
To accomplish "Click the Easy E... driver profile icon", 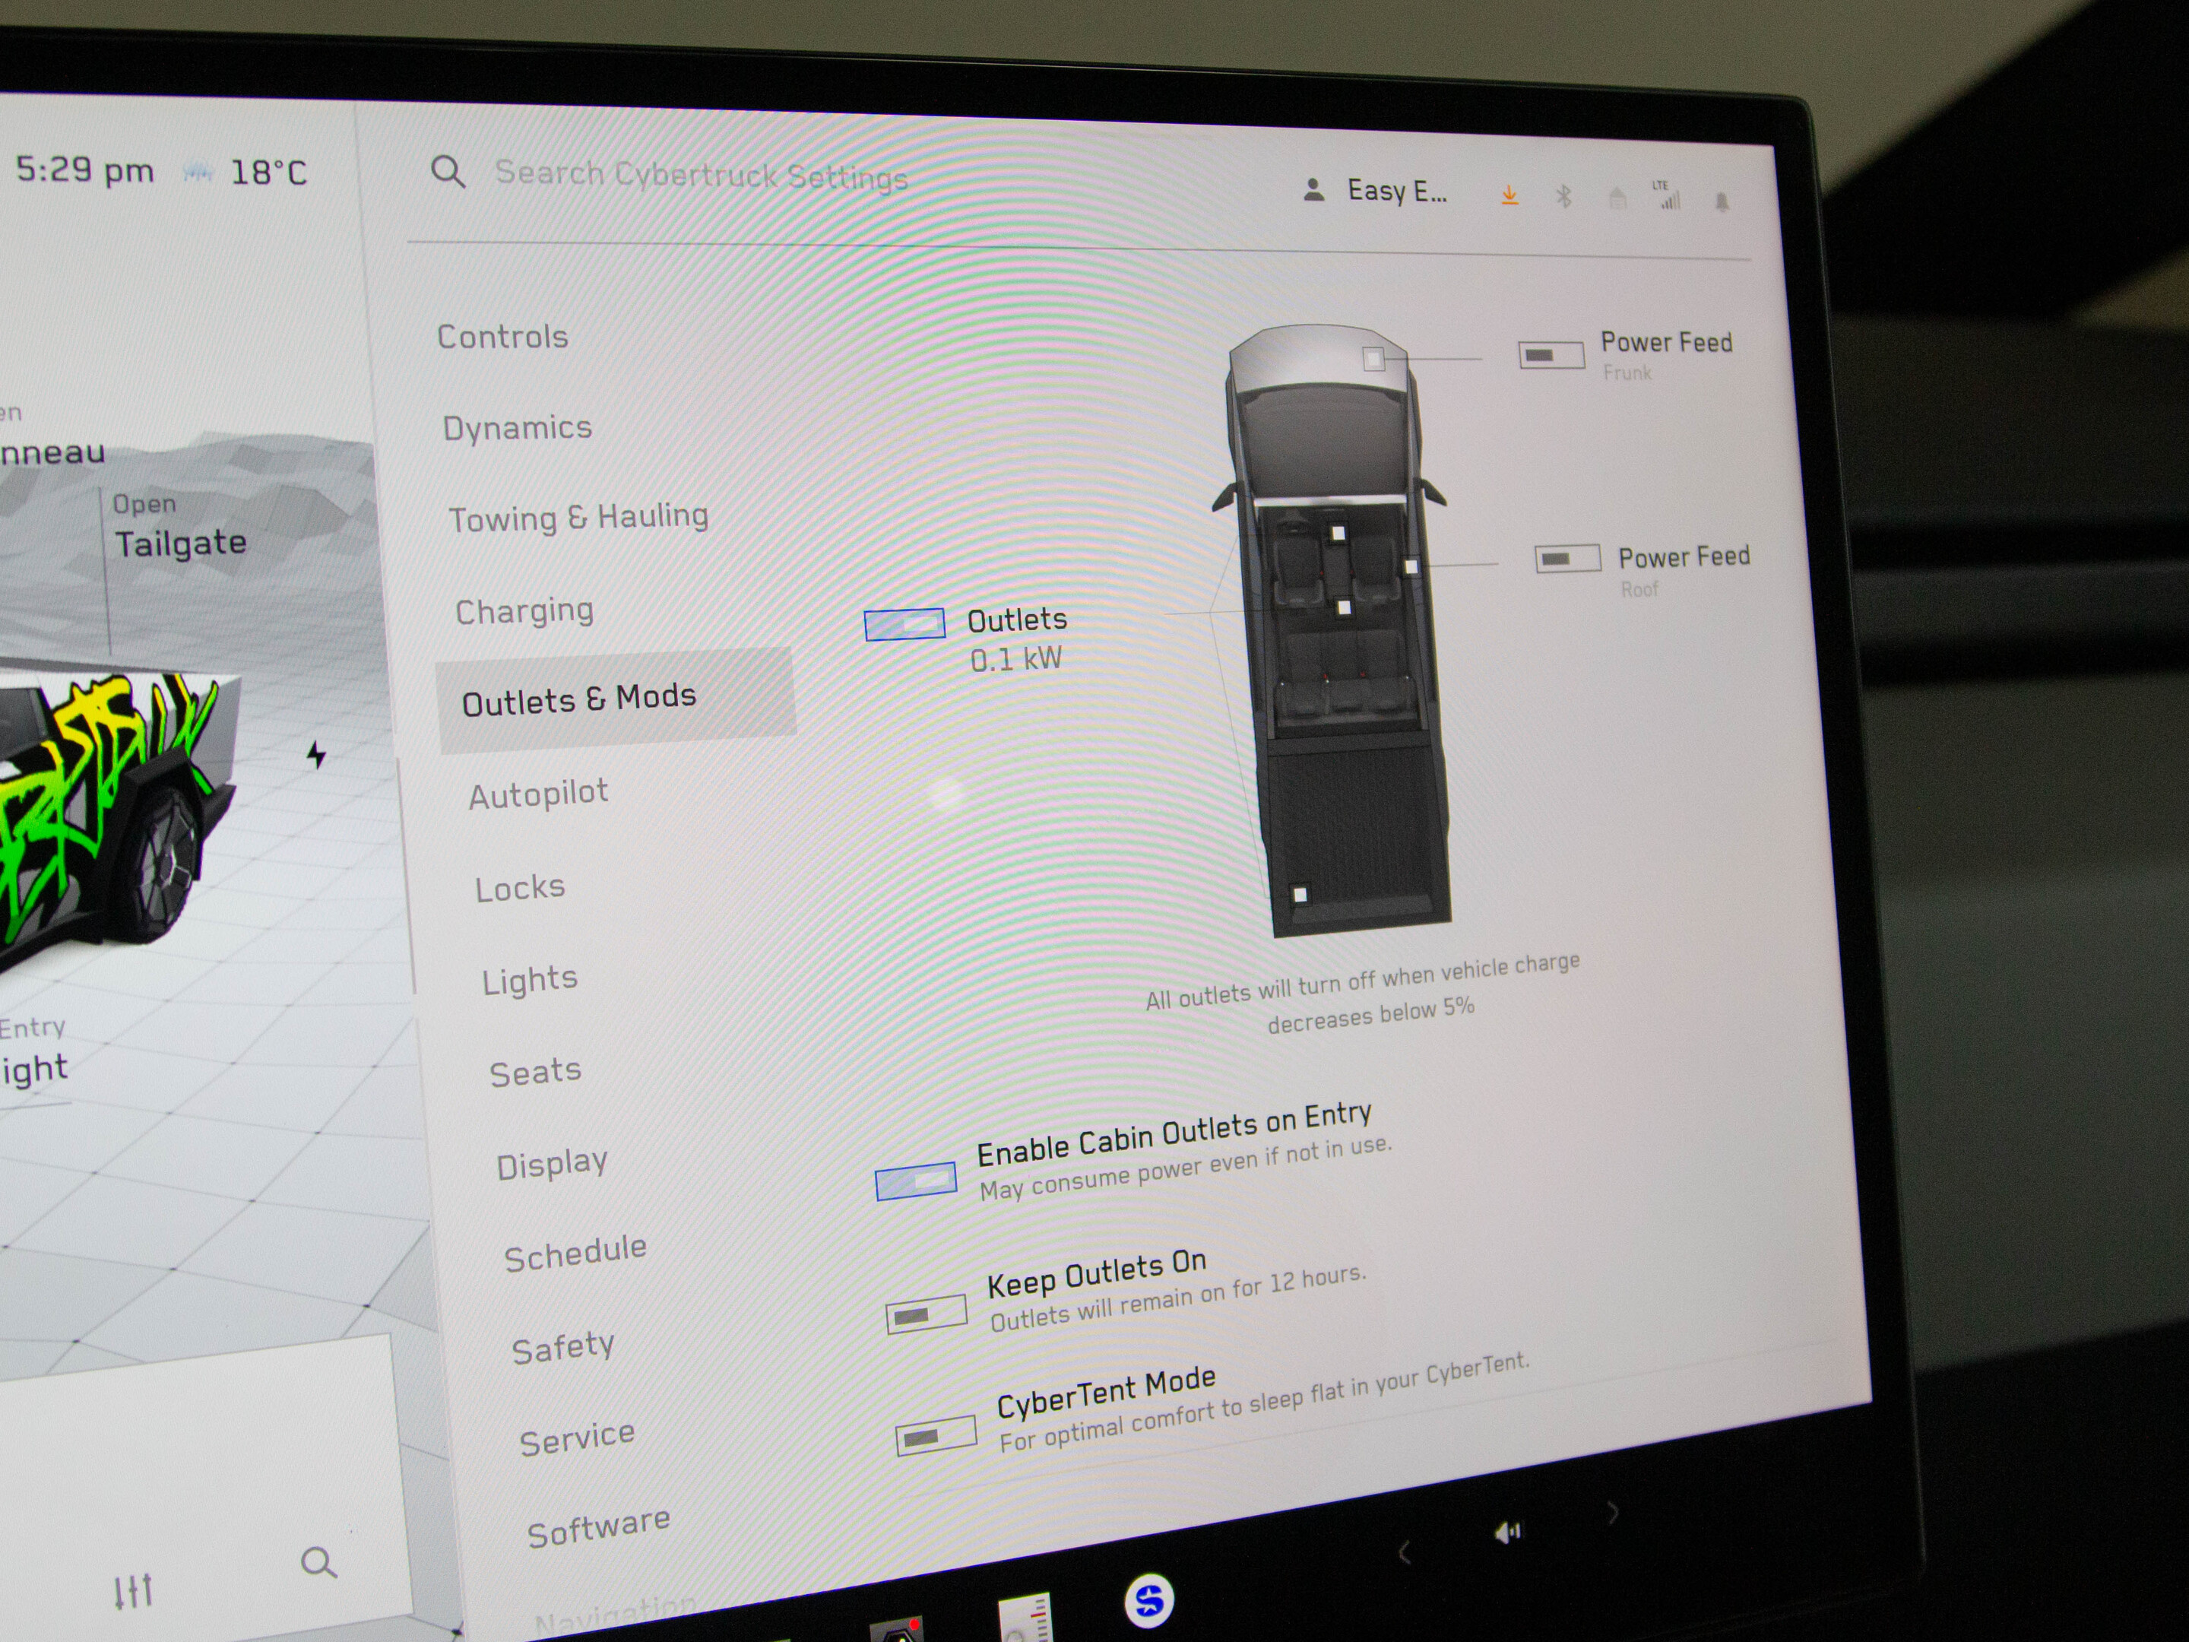I will 1313,190.
